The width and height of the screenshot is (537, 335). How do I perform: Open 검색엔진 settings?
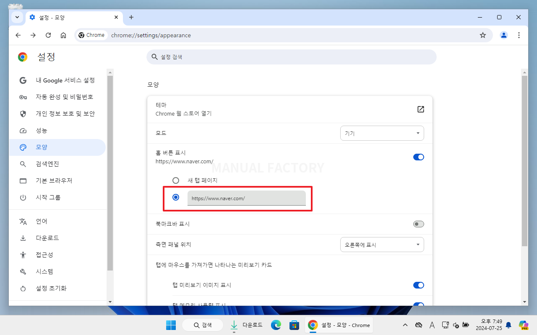coord(57,164)
